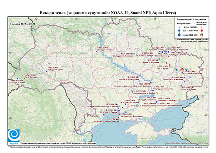Viewport: 216px width, 153px height.
Task: Click blue marker near 13:13 5,66 МВт label
Action: click(x=47, y=72)
